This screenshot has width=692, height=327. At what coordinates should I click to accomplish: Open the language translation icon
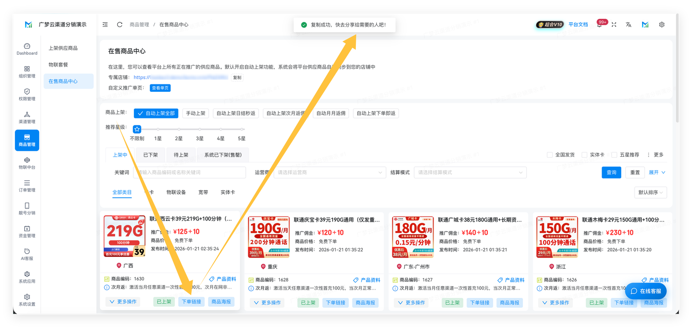[x=629, y=25]
